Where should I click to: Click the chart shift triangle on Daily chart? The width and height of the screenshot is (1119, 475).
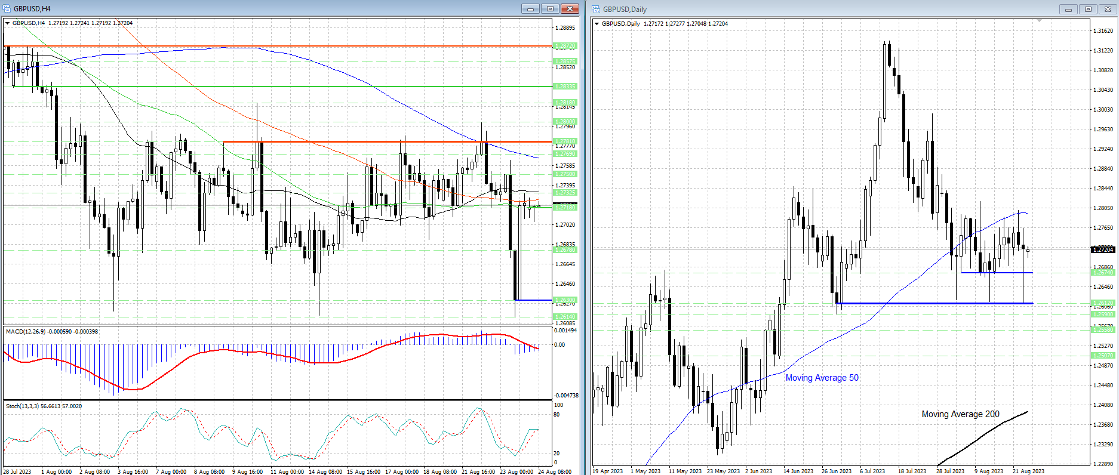point(1039,21)
